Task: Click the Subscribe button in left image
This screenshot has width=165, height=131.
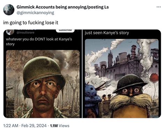Action: point(65,30)
